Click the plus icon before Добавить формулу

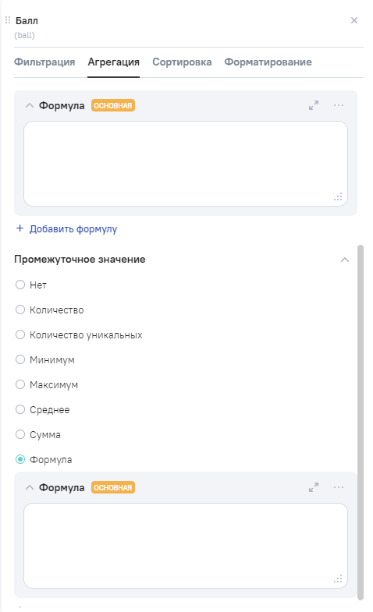(20, 228)
